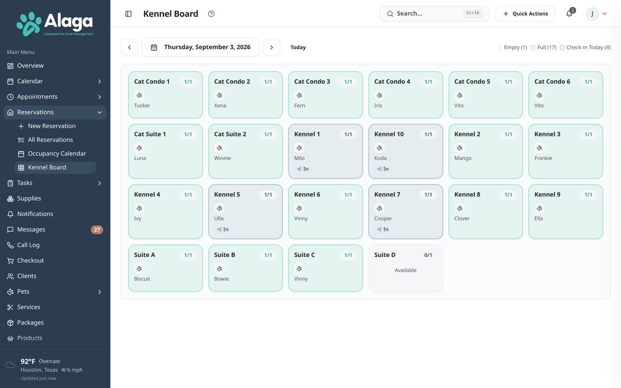Click the J user avatar
The width and height of the screenshot is (621, 388).
[x=593, y=14]
